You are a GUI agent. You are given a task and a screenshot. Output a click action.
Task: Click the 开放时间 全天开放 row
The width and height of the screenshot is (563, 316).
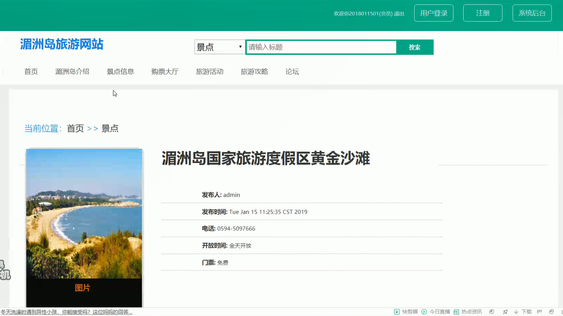(x=302, y=246)
